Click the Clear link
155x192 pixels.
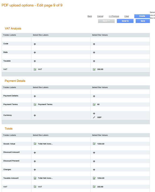(x=127, y=16)
